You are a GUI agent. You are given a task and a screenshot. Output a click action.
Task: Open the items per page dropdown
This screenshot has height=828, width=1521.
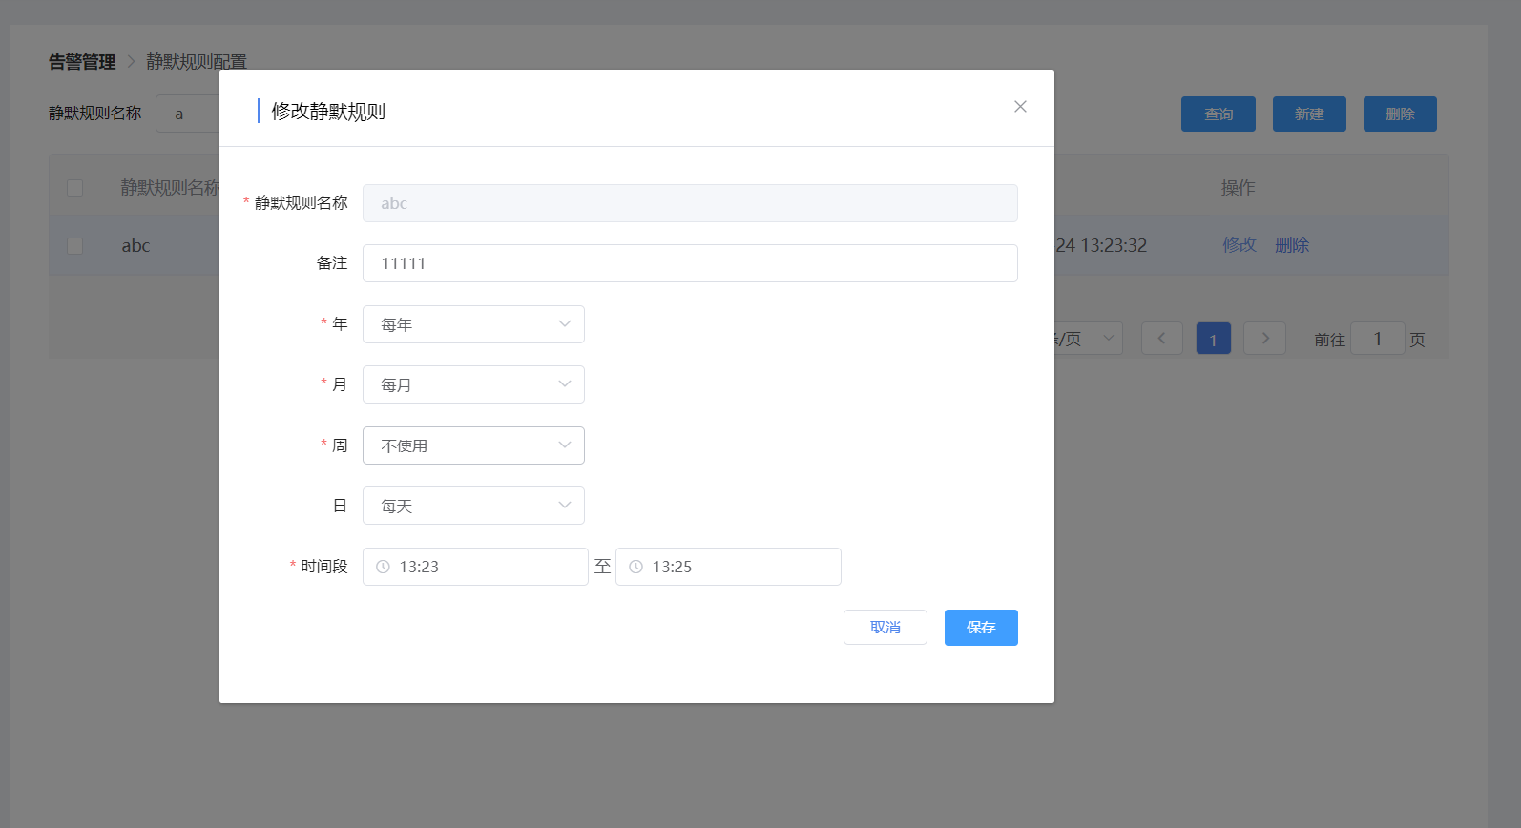tap(1088, 339)
